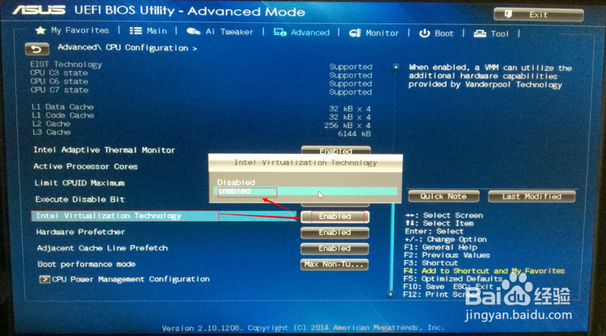
Task: Click the version copyright footer text
Action: pyautogui.click(x=303, y=328)
